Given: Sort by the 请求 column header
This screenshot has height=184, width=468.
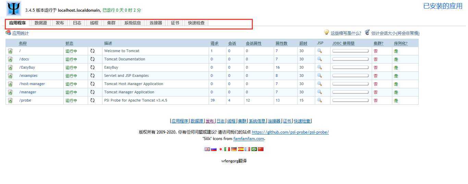Looking at the screenshot, I should point(214,44).
